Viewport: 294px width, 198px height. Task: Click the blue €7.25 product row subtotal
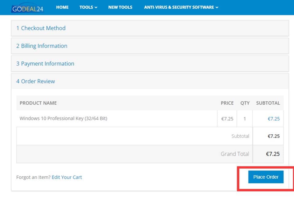coord(273,119)
